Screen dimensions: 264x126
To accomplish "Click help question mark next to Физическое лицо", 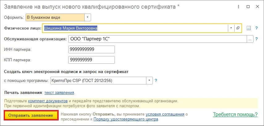I will point(256,28).
